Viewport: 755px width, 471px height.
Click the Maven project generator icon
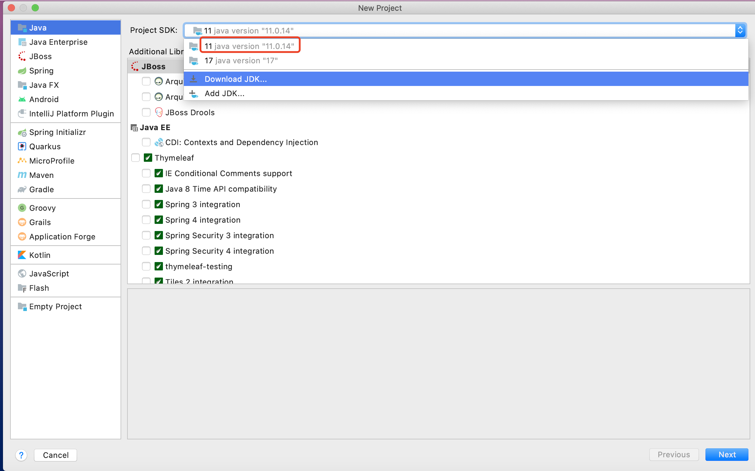point(22,175)
